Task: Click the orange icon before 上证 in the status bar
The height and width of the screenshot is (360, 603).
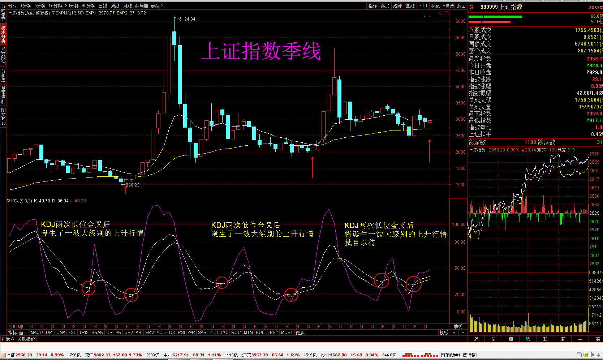Action: (x=3, y=355)
